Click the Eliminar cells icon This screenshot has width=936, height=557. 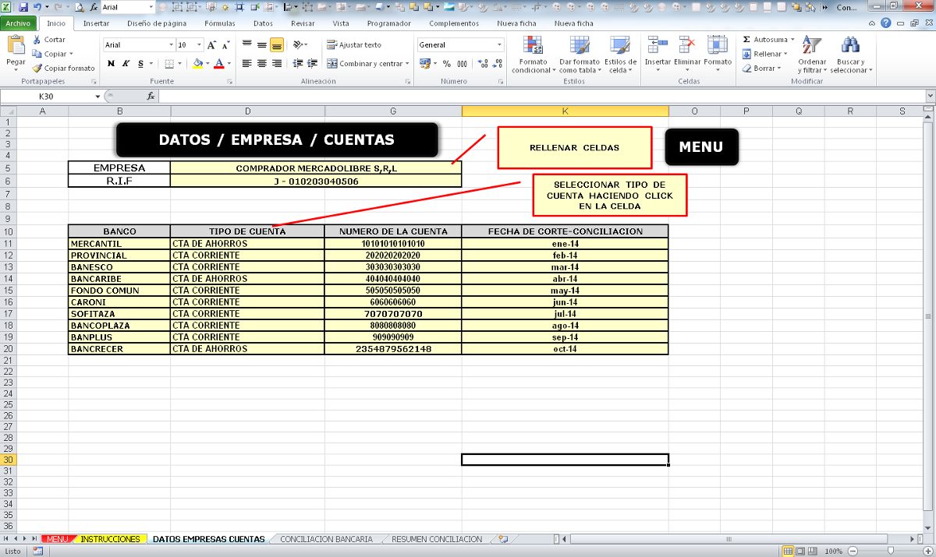(687, 46)
